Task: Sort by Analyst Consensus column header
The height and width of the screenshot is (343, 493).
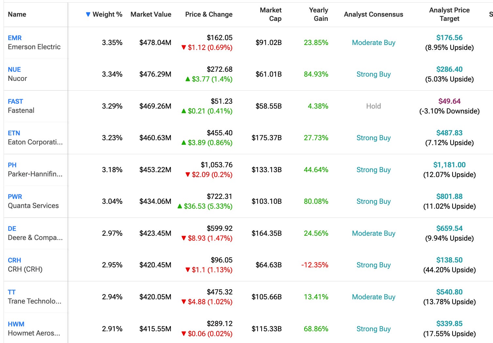Action: click(373, 14)
